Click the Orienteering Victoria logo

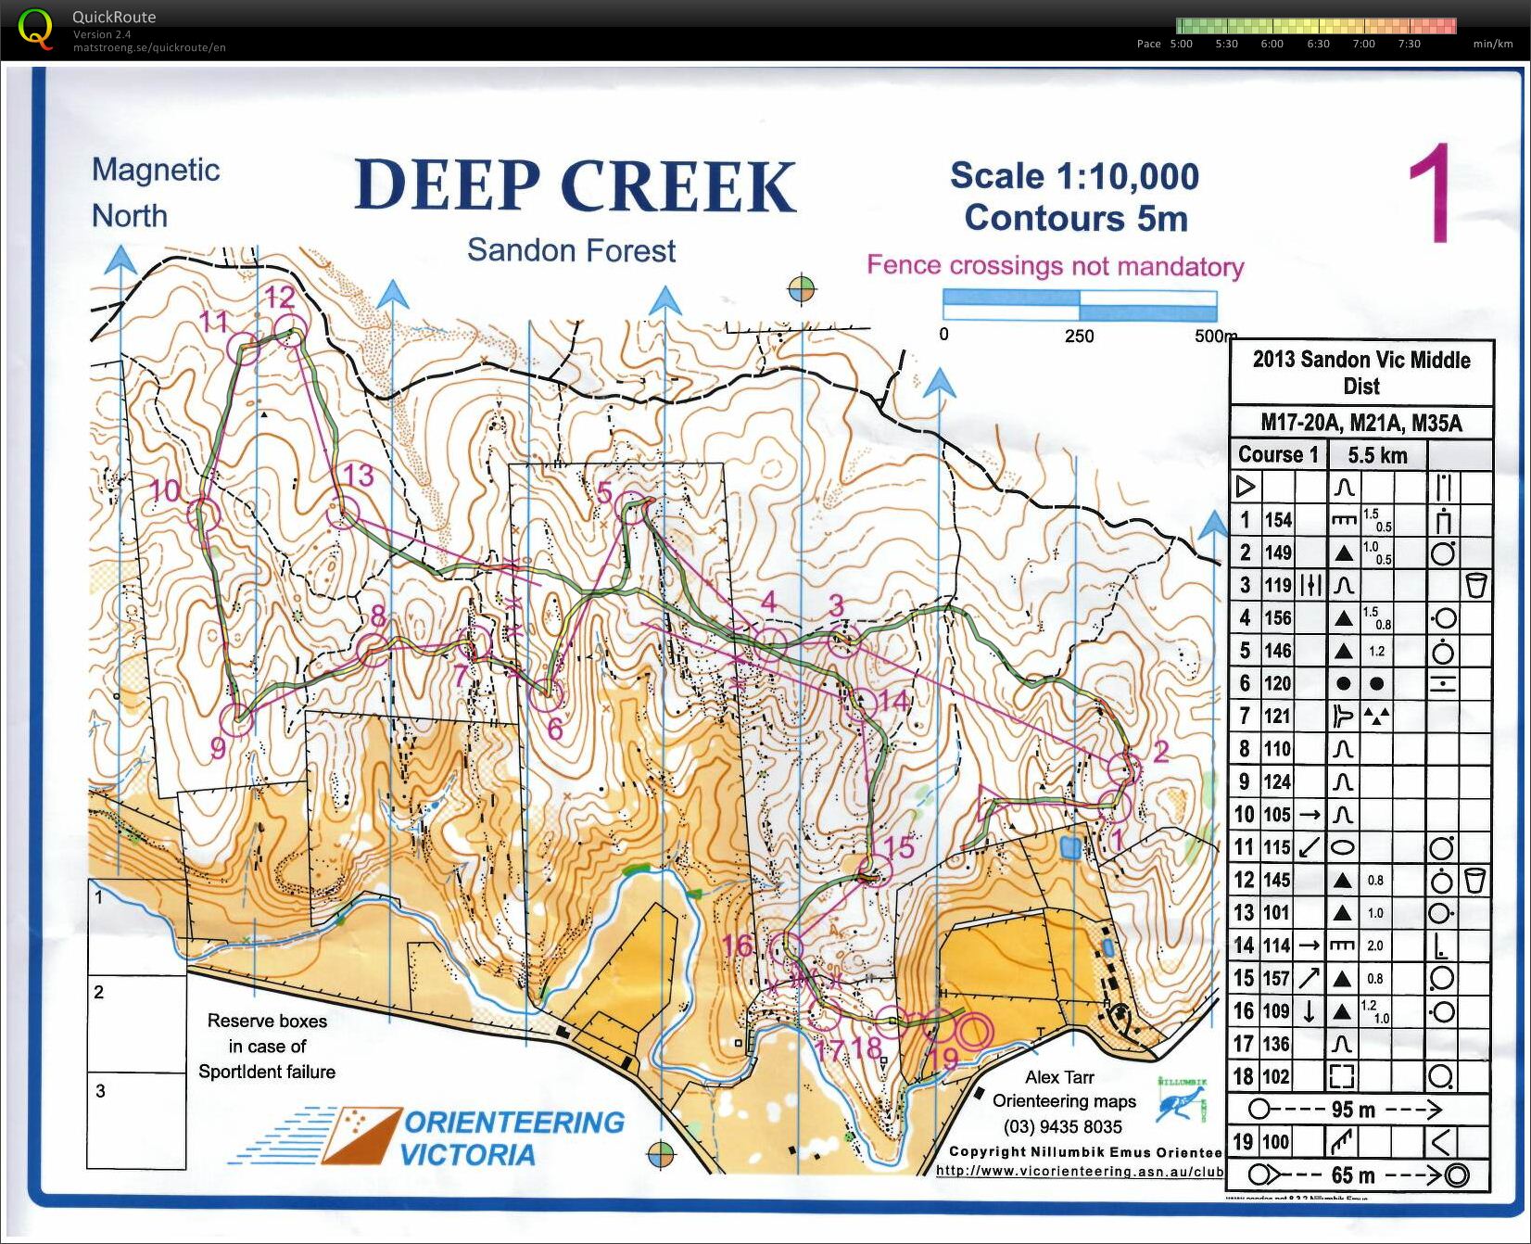click(x=428, y=1136)
